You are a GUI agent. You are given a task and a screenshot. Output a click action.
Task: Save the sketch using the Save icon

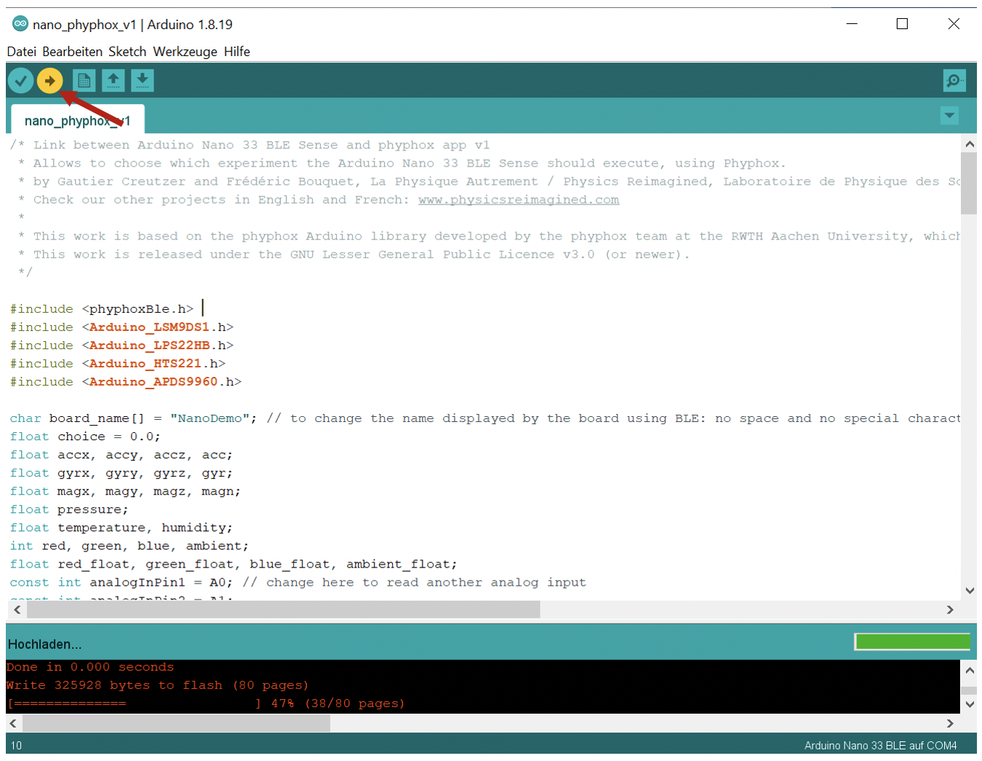(142, 80)
